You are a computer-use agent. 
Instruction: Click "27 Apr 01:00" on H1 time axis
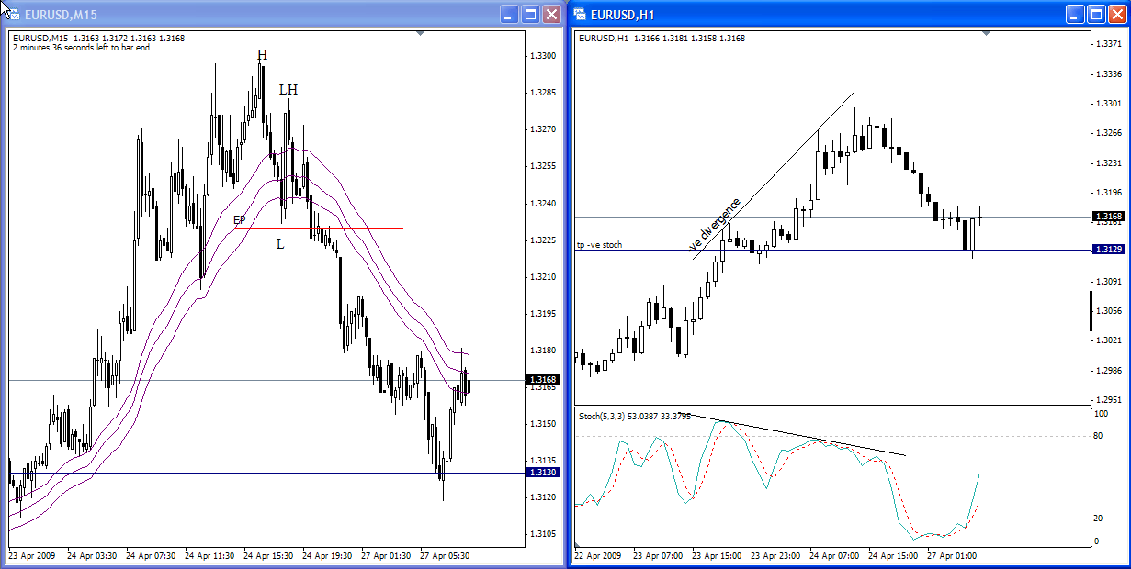951,555
